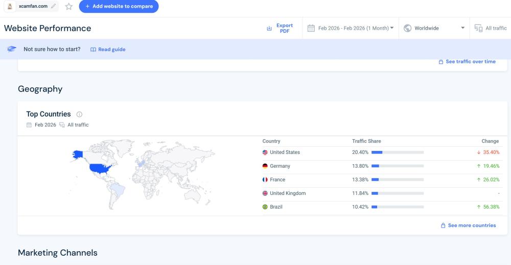
Task: Click the devices icon beside All traffic
Action: coord(478,29)
